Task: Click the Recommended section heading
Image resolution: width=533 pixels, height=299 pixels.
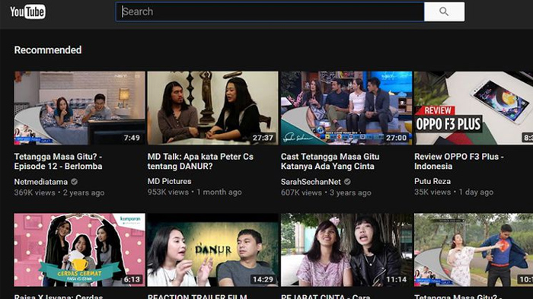Action: click(x=48, y=50)
